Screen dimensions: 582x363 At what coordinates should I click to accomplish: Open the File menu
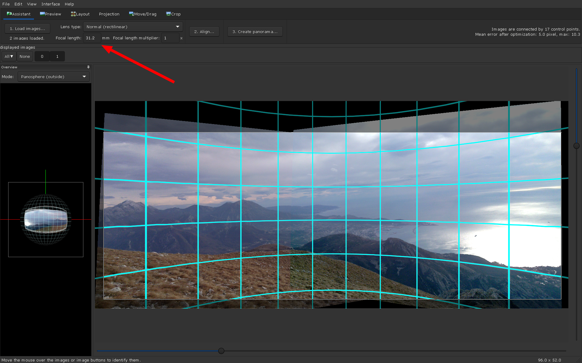(x=6, y=4)
